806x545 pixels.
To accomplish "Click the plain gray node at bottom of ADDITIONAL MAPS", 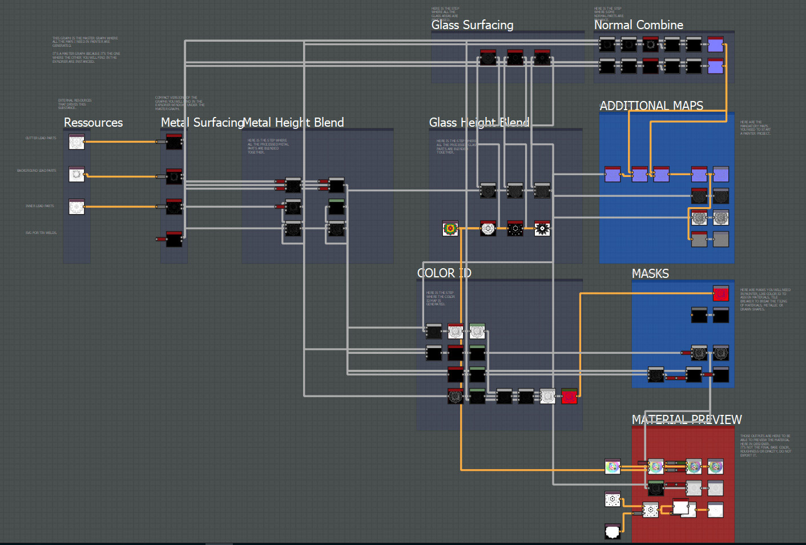I will click(721, 239).
